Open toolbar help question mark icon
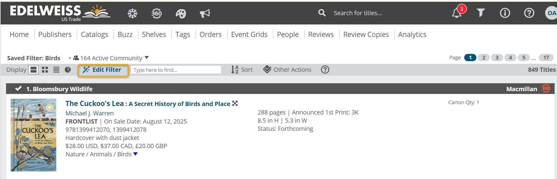This screenshot has height=179, width=557. tap(325, 70)
